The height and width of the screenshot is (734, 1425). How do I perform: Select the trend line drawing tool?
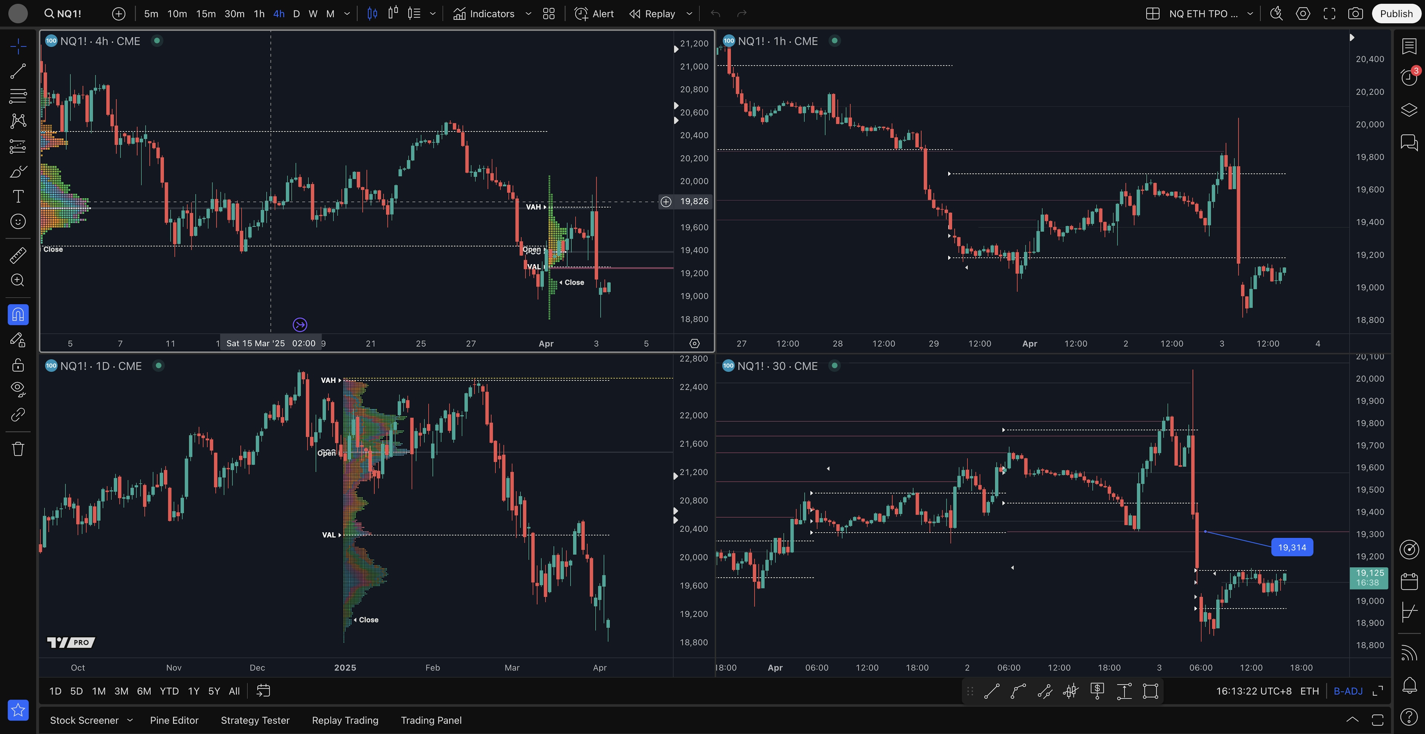click(x=18, y=71)
